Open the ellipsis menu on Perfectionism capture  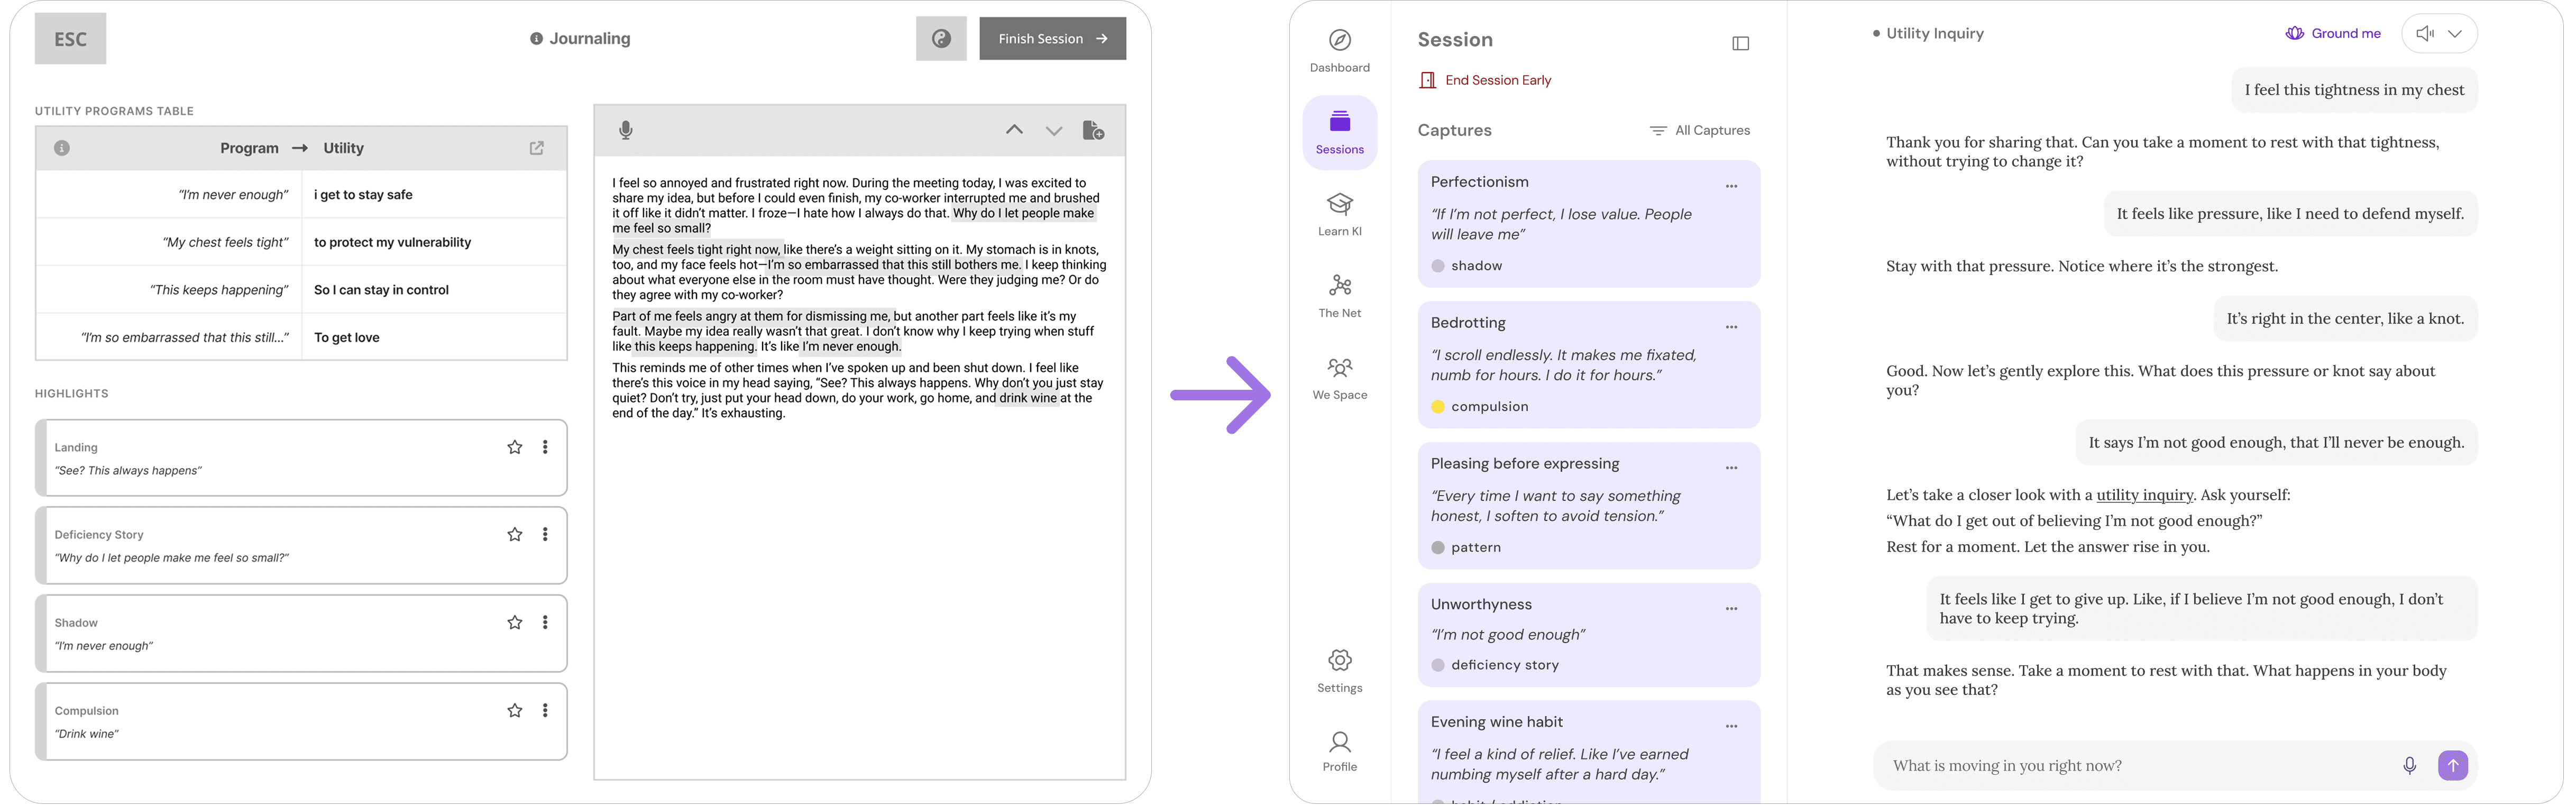tap(1732, 186)
